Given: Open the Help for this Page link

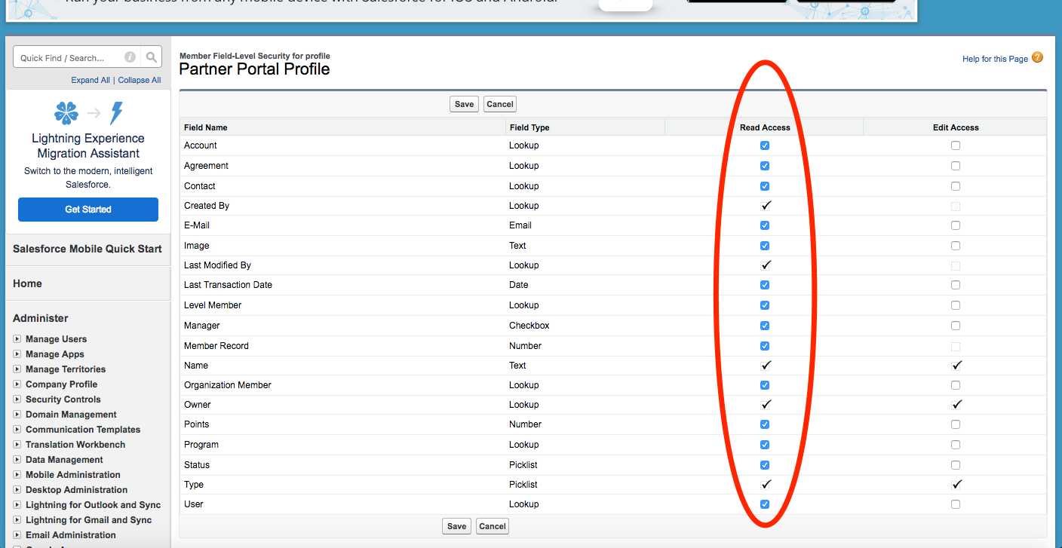Looking at the screenshot, I should point(995,59).
